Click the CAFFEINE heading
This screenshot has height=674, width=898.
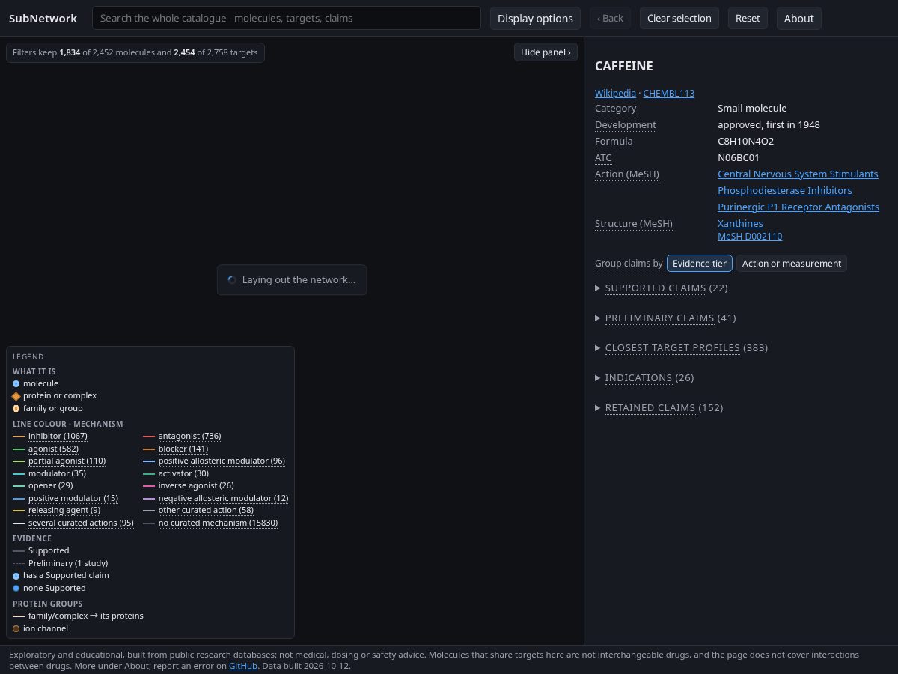pos(624,67)
